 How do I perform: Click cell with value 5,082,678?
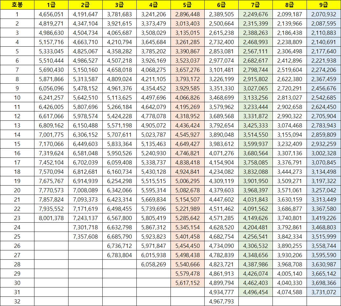[187, 190]
